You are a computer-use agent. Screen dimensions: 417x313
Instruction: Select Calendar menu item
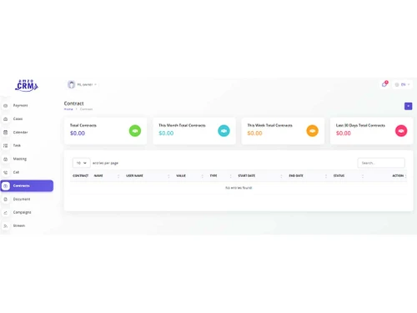pos(20,132)
